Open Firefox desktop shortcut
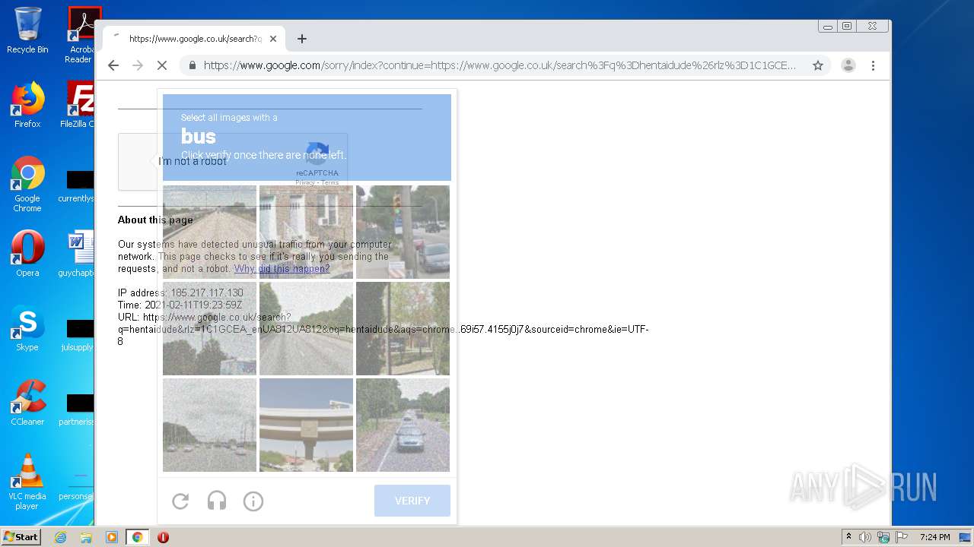Image resolution: width=974 pixels, height=547 pixels. tap(27, 105)
